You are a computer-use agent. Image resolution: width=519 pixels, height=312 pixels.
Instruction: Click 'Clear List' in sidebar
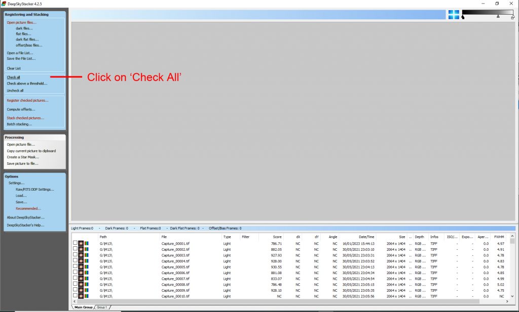tap(14, 68)
